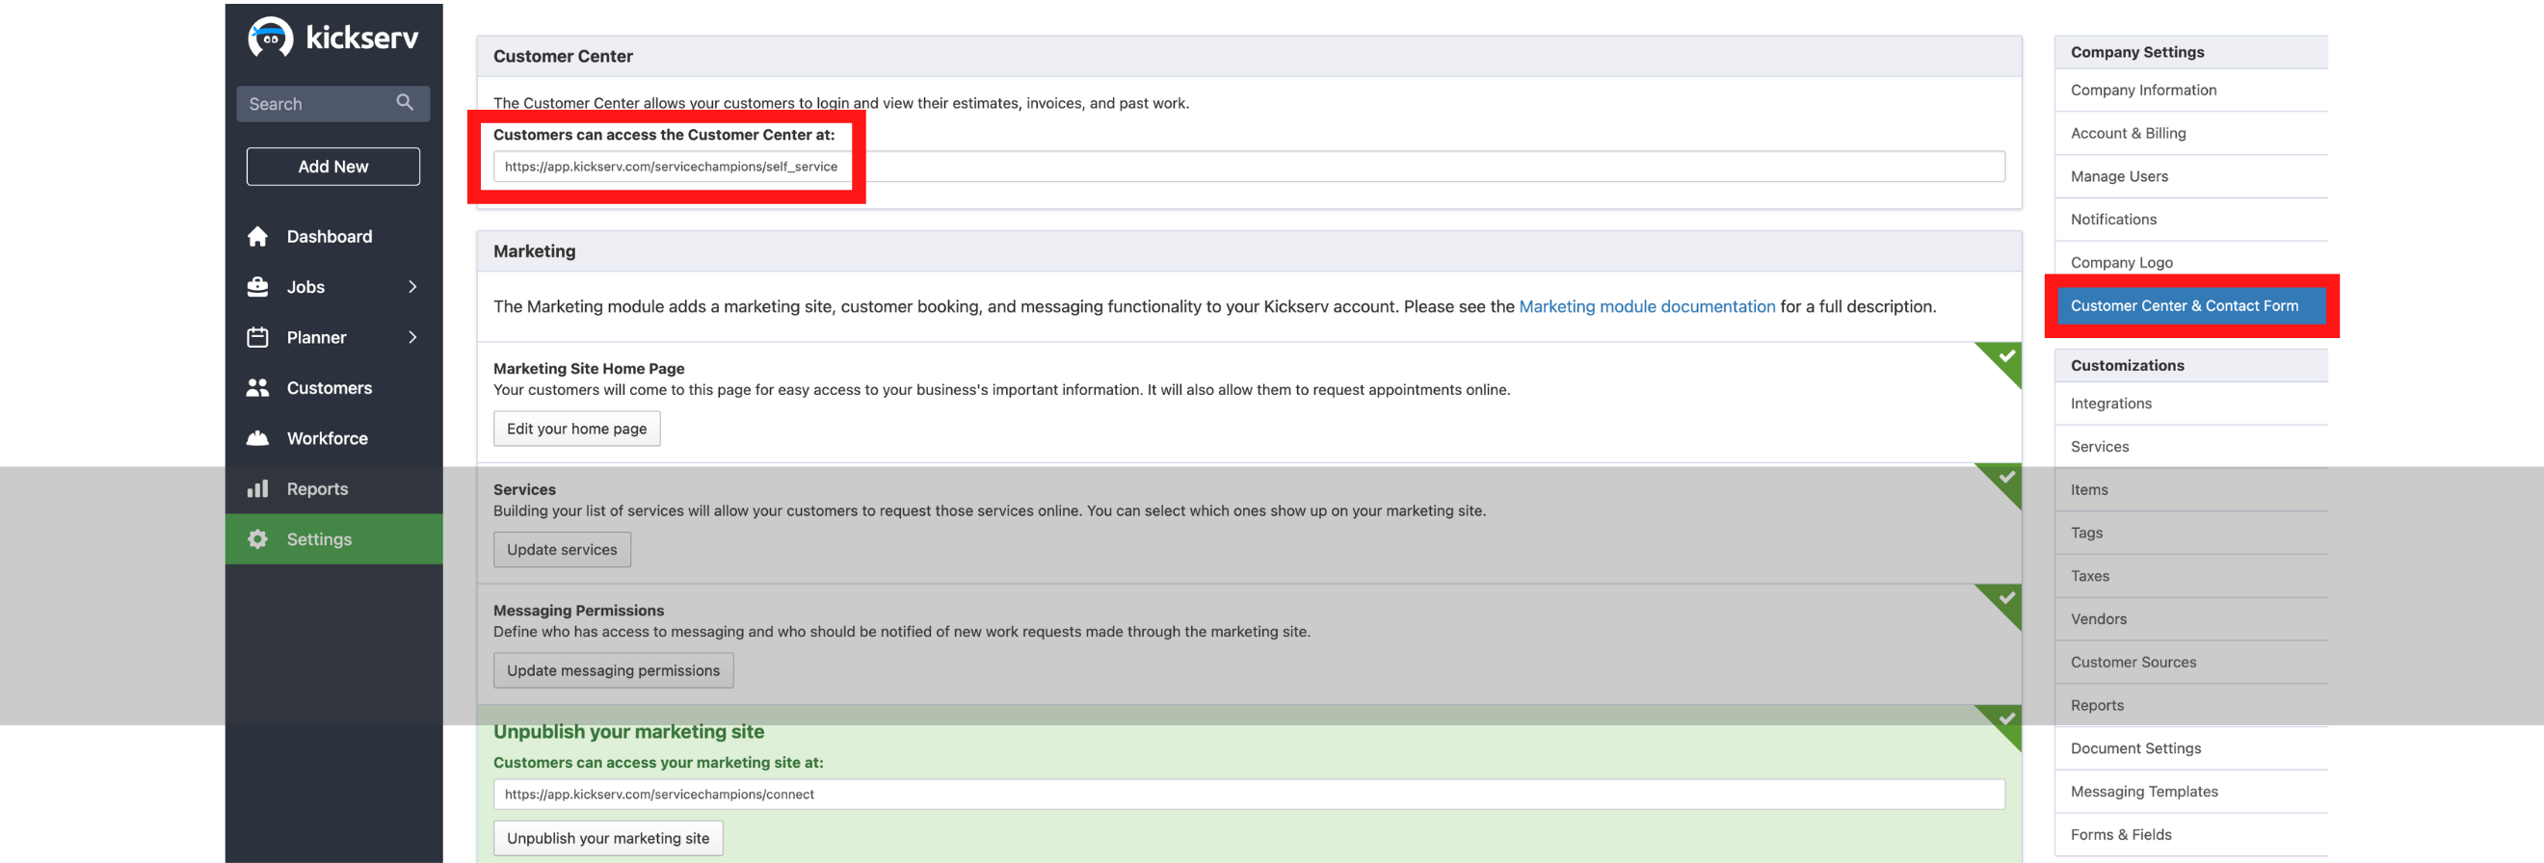Click the Dashboard home icon
This screenshot has height=863, width=2544.
(x=257, y=236)
